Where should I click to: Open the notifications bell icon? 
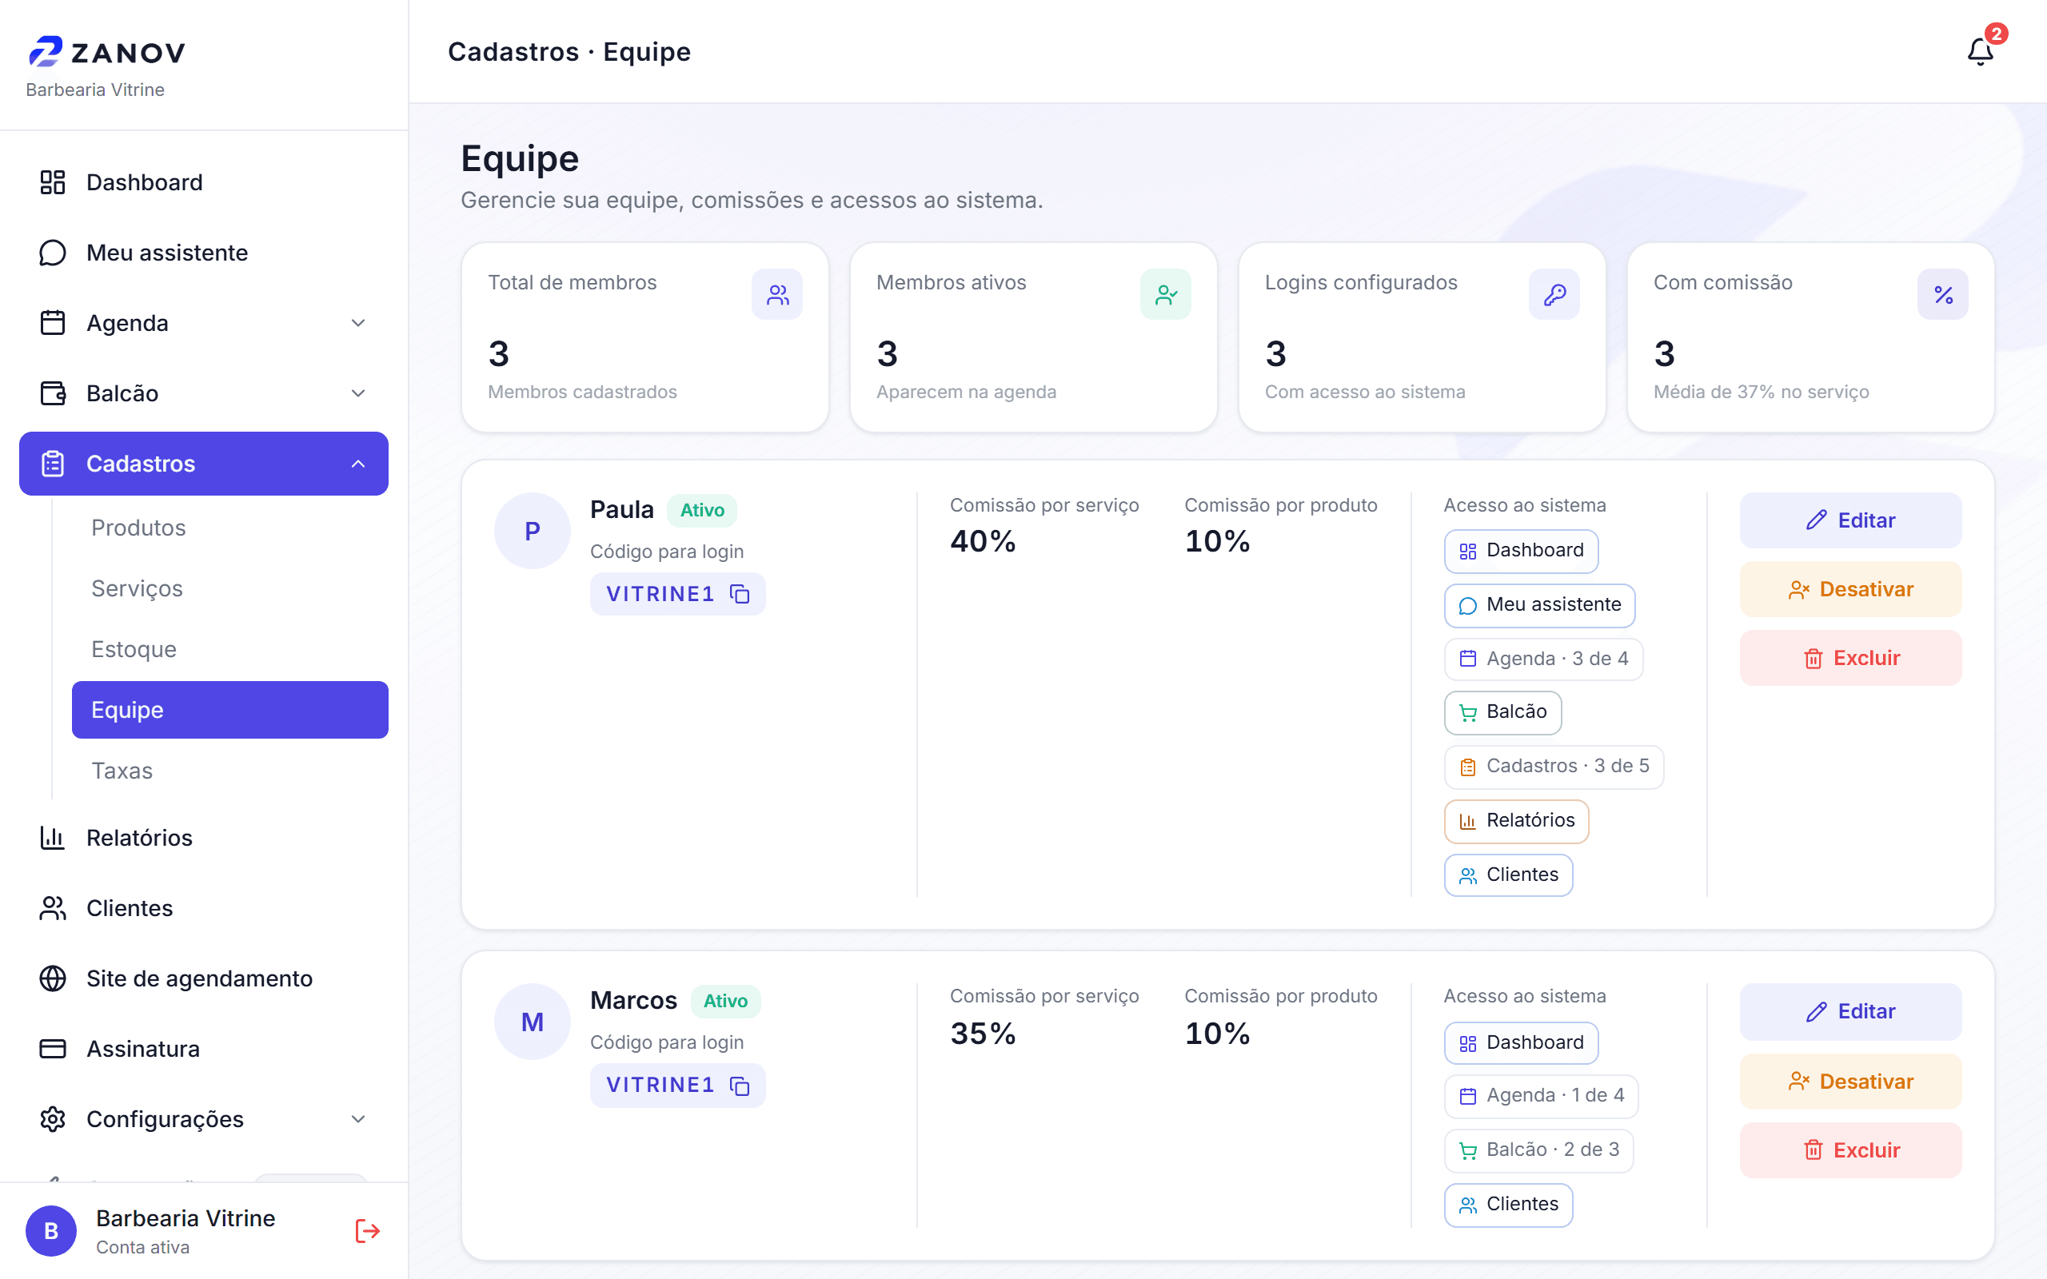1980,53
